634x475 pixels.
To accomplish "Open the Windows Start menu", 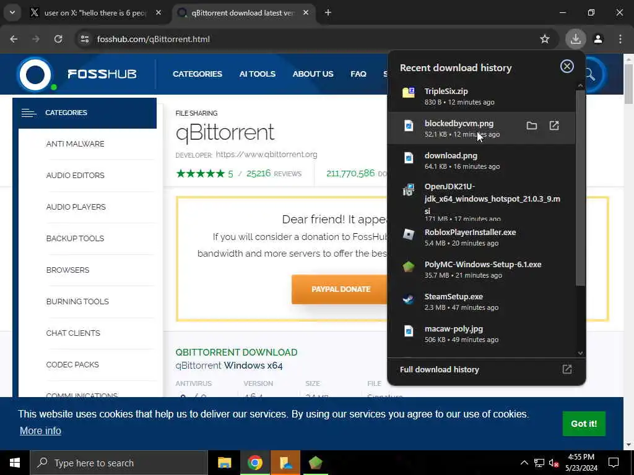I will tap(15, 463).
